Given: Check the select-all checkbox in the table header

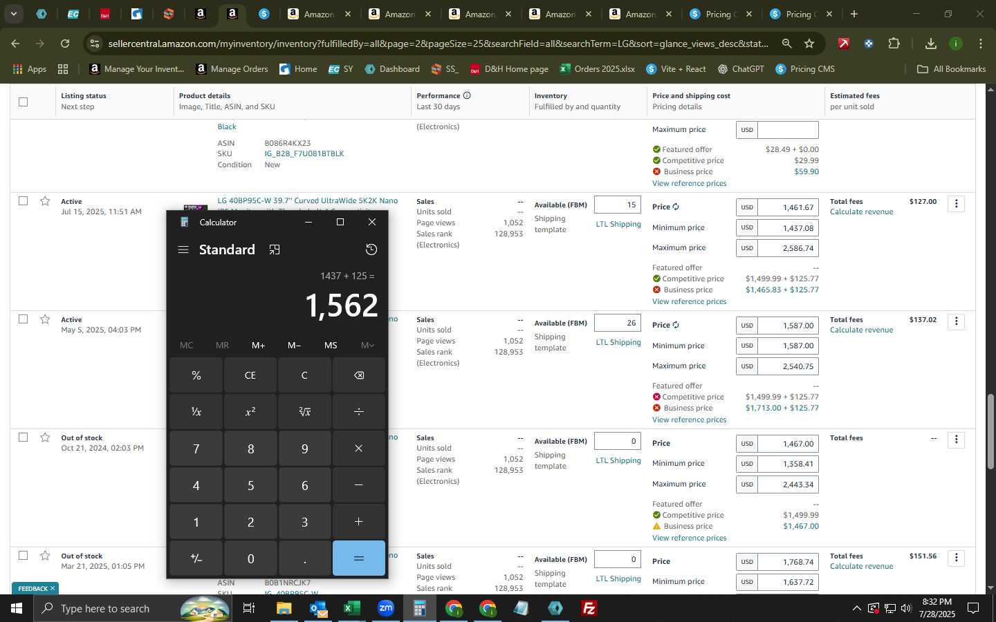Looking at the screenshot, I should [23, 102].
